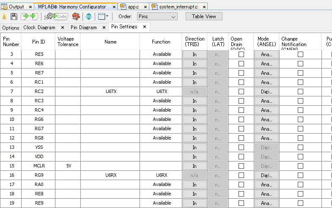Toggle Mode Analog button for RG8
Viewport: 332px width, 208px height.
(x=266, y=138)
